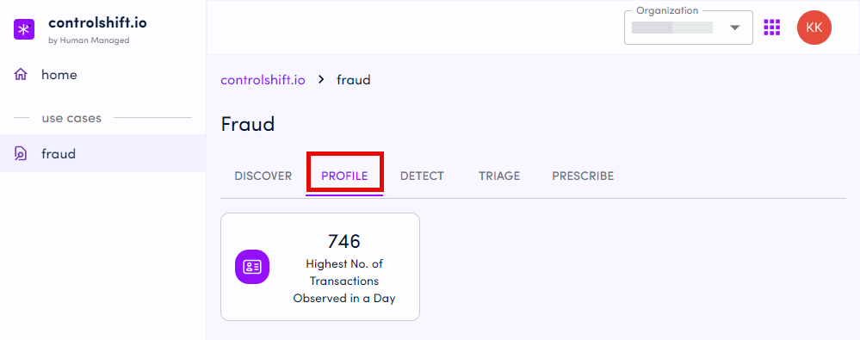Click the fraud magnifier icon in sidebar
This screenshot has width=860, height=340.
21,154
